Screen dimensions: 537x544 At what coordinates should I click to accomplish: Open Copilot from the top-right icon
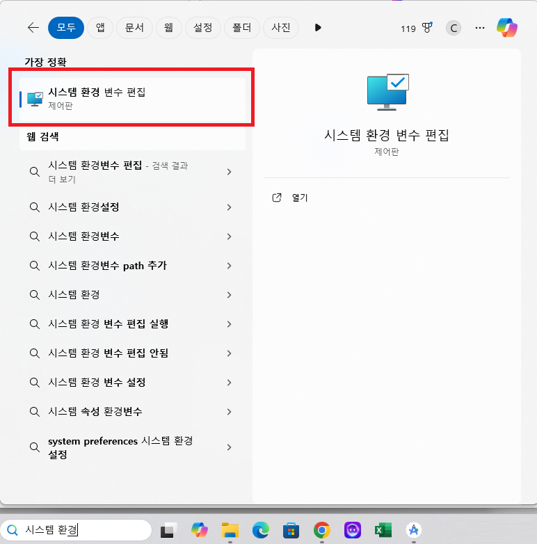coord(507,27)
